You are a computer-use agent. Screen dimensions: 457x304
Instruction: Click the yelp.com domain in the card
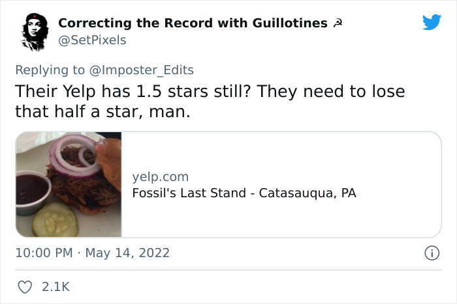[x=160, y=176]
